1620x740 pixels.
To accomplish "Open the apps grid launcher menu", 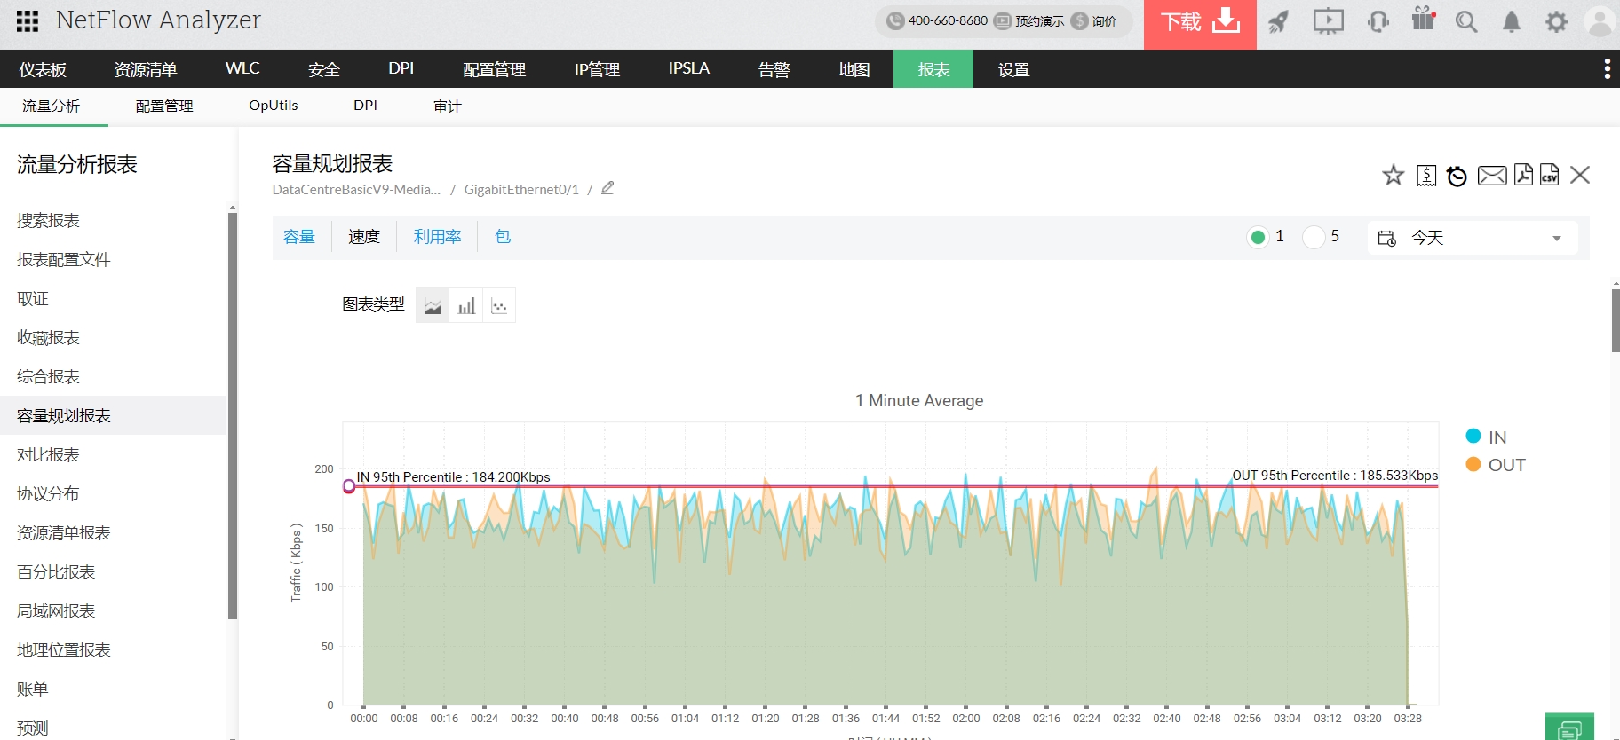I will pyautogui.click(x=28, y=20).
